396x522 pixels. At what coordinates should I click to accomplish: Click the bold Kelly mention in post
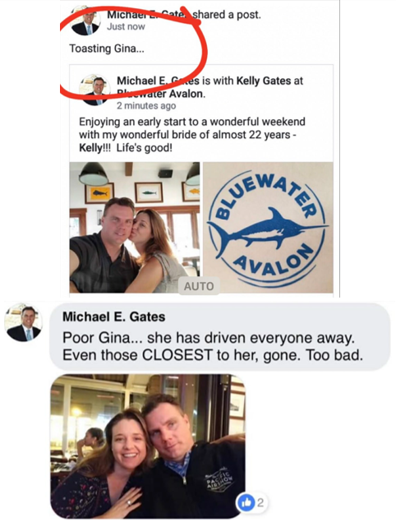pyautogui.click(x=90, y=148)
